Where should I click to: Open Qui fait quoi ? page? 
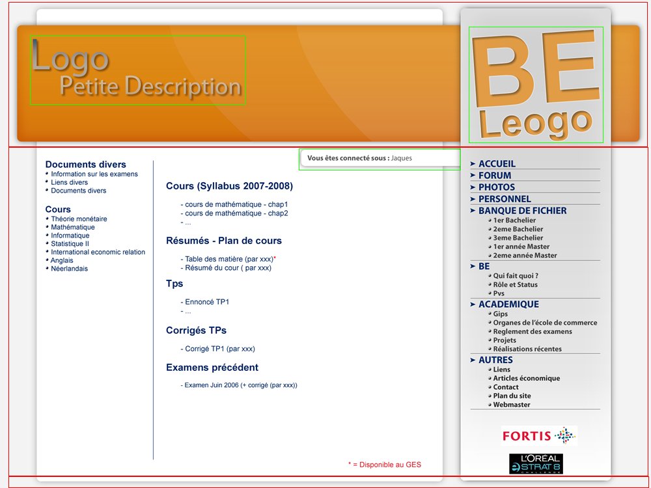click(516, 276)
